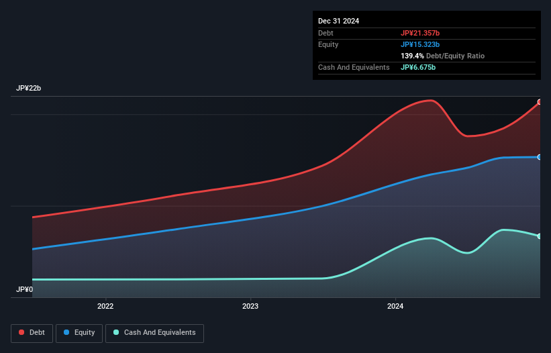Click the teal Cash legend dot
Screen dimensions: 551x353
coord(116,332)
